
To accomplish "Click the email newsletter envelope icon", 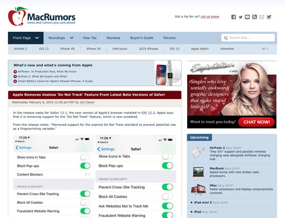I will [262, 17].
